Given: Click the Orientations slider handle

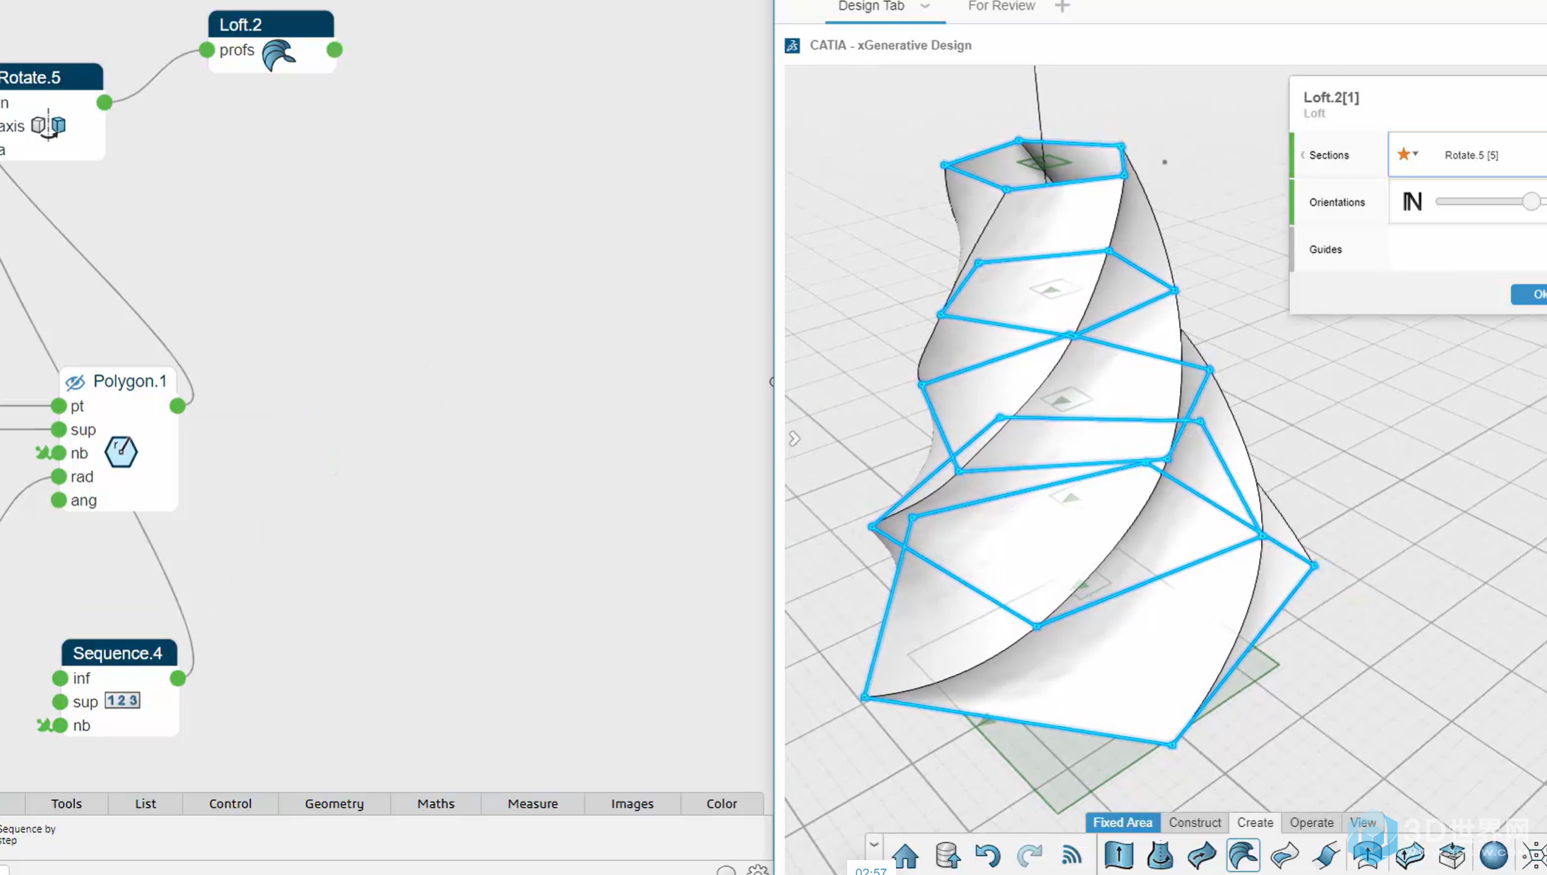Looking at the screenshot, I should (x=1530, y=201).
